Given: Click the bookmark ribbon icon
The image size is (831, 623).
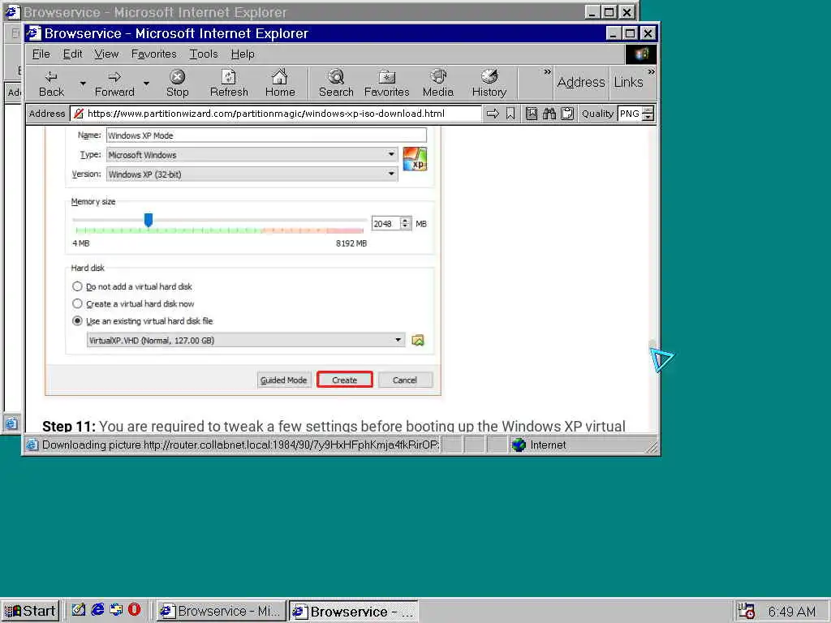Looking at the screenshot, I should [x=510, y=114].
